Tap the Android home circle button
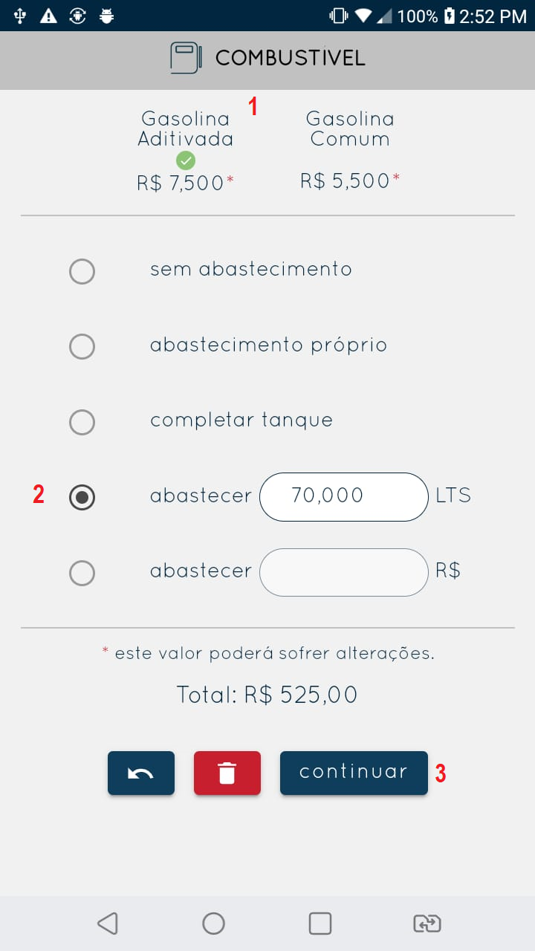The width and height of the screenshot is (535, 951). click(213, 924)
